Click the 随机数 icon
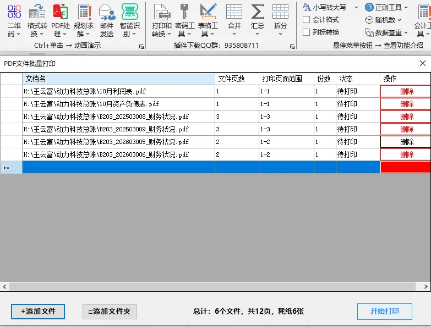This screenshot has width=431, height=327. (x=369, y=20)
